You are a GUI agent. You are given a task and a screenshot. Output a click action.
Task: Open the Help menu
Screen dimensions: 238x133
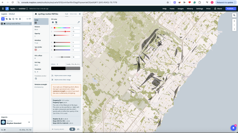164,8
